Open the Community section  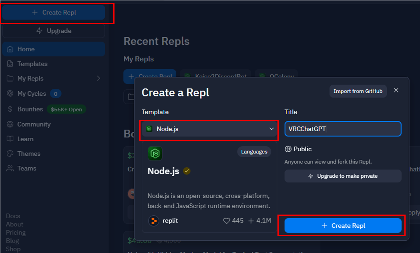click(33, 124)
